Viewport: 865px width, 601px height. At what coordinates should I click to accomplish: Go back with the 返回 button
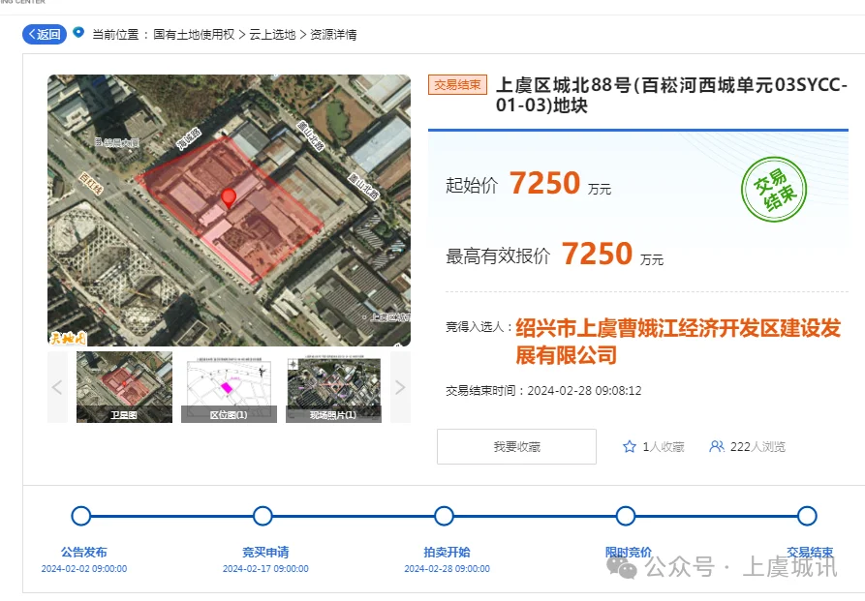click(x=45, y=34)
